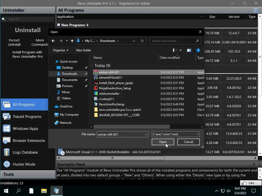This screenshot has height=196, width=262.
Task: Click the Like thumbs-up button
Action: tap(251, 183)
